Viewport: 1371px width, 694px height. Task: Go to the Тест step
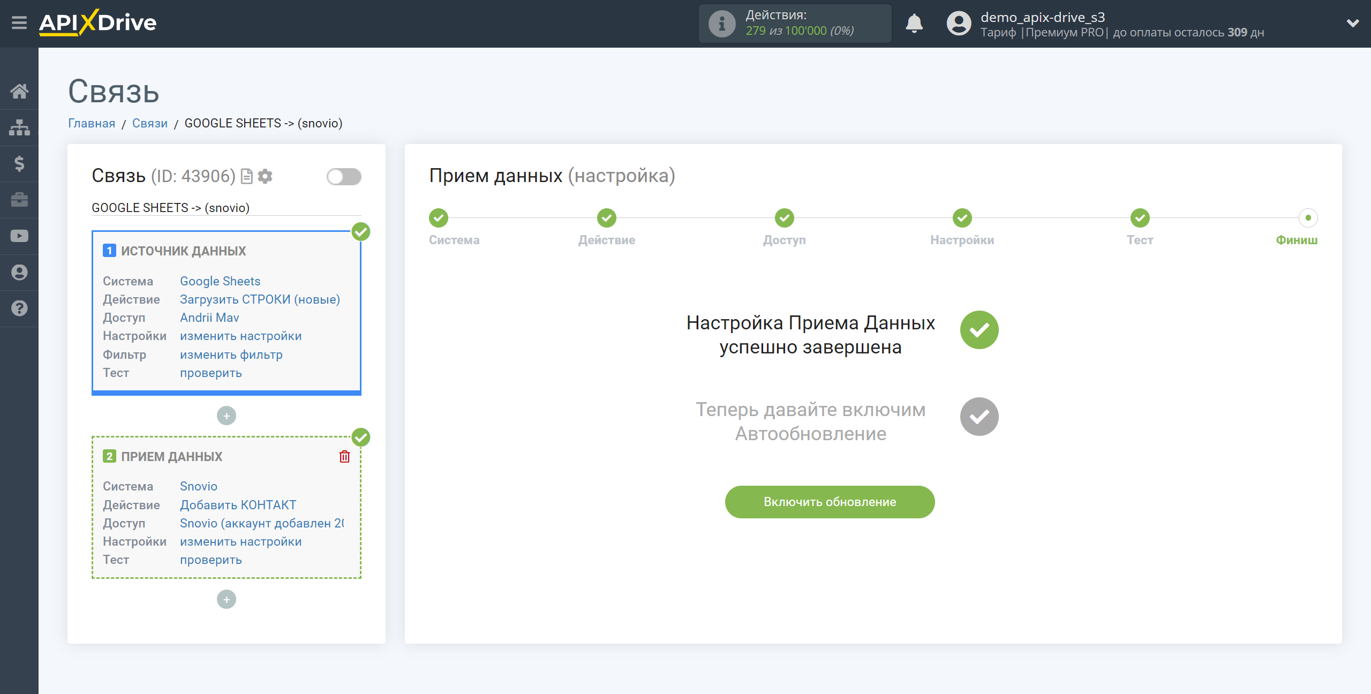(x=1140, y=218)
